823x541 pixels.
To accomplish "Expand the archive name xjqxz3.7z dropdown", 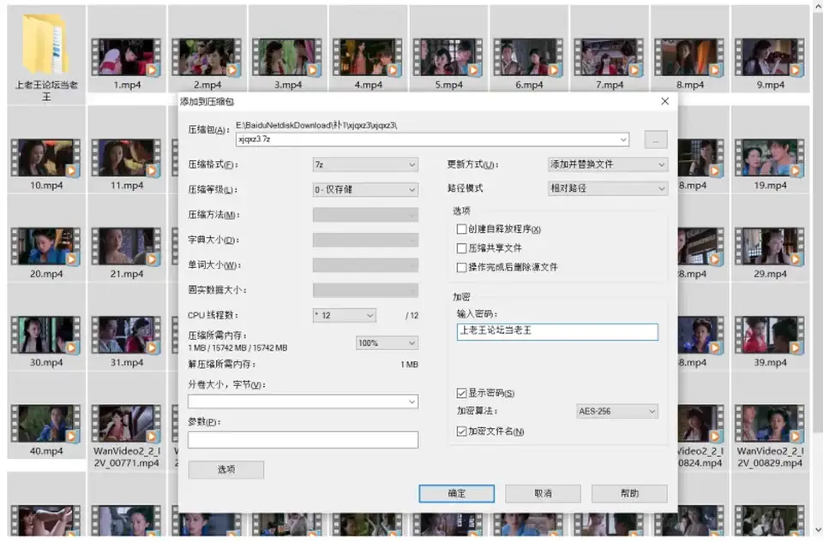I will tap(623, 140).
